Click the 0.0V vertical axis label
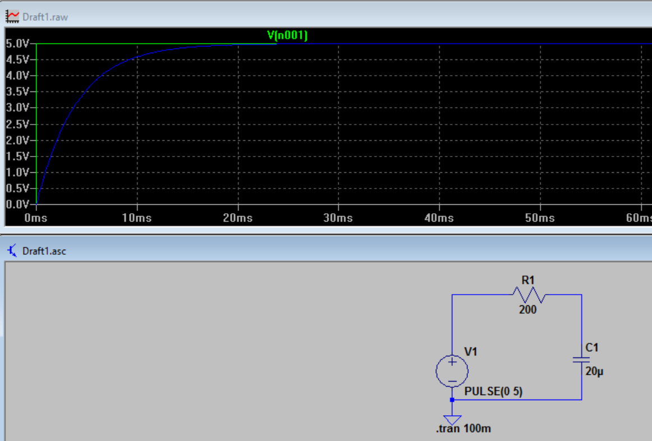 pos(17,204)
